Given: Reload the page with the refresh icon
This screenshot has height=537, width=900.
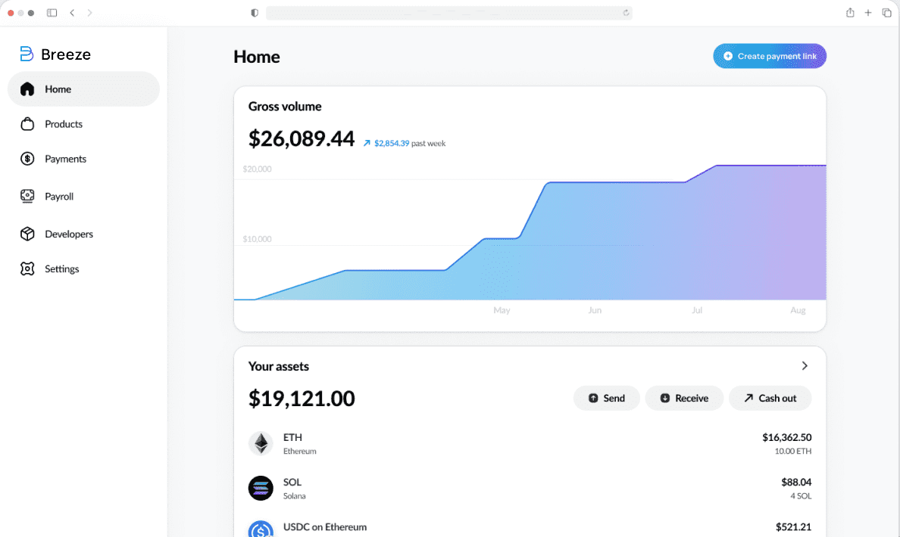Looking at the screenshot, I should coord(627,13).
